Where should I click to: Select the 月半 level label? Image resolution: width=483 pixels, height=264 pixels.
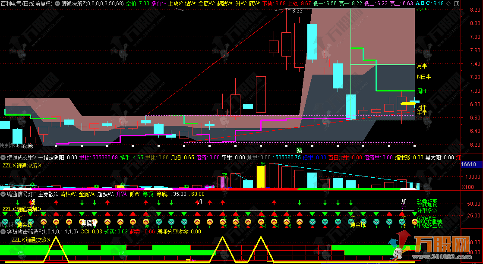click(x=421, y=66)
